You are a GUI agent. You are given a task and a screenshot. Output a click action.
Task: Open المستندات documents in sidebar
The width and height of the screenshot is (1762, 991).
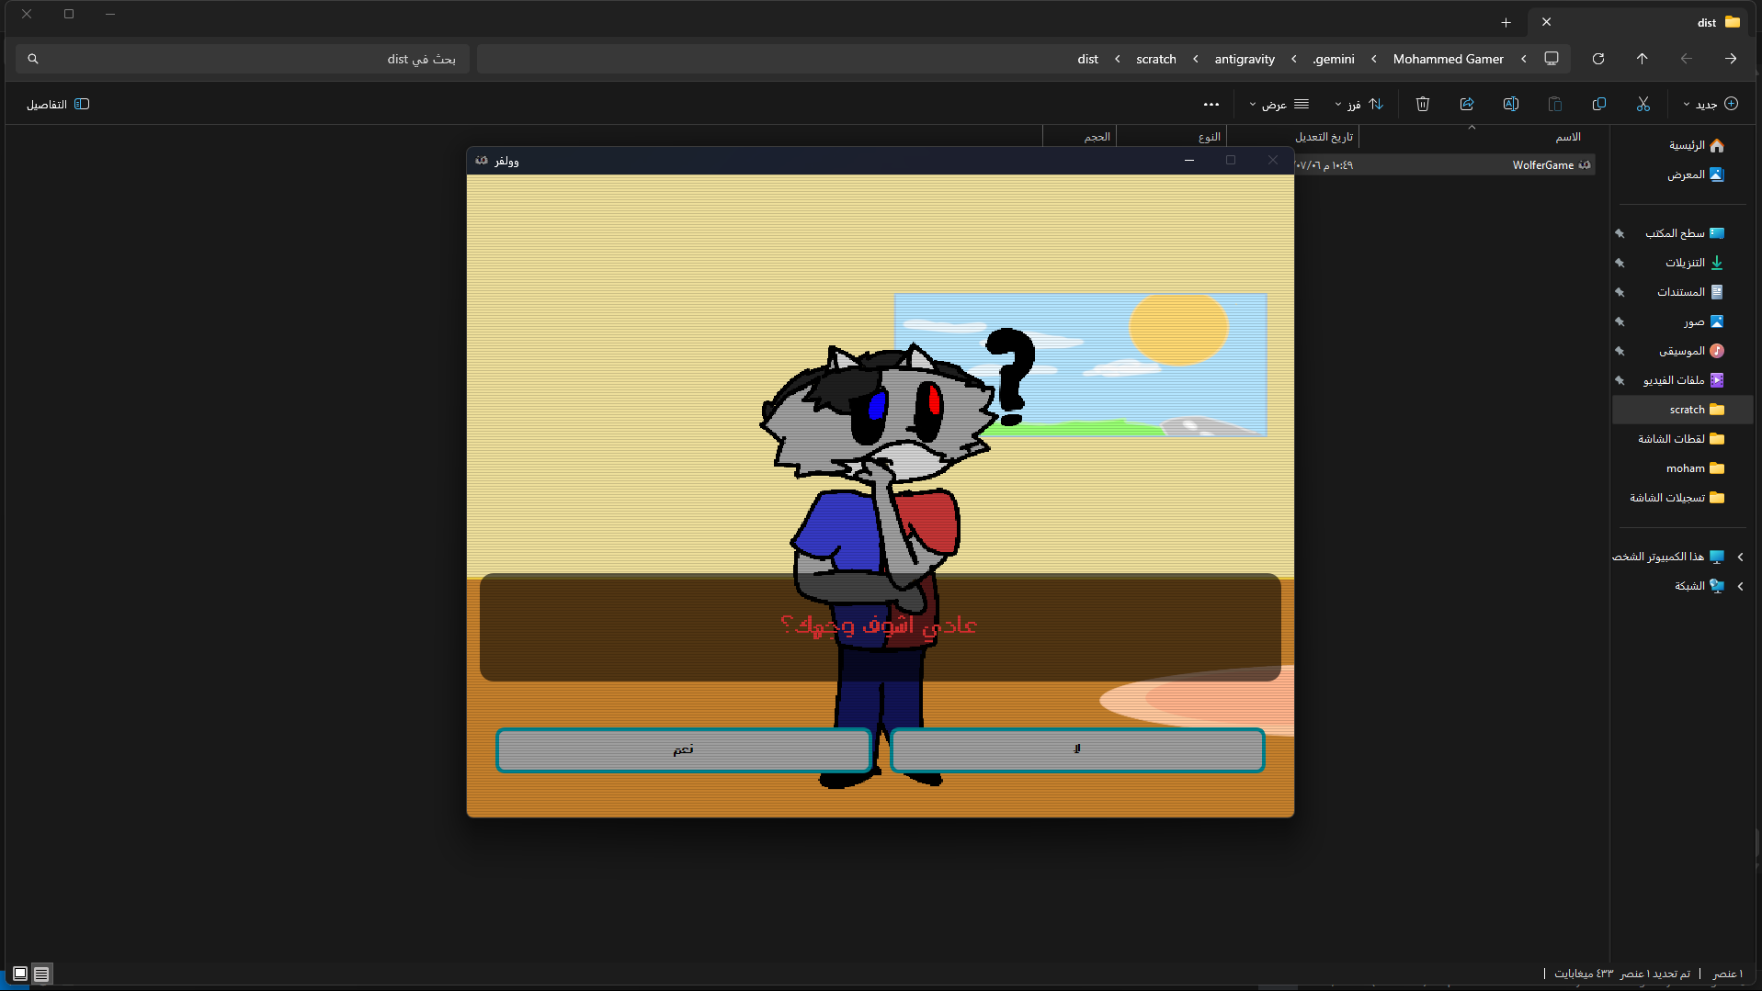click(1690, 292)
